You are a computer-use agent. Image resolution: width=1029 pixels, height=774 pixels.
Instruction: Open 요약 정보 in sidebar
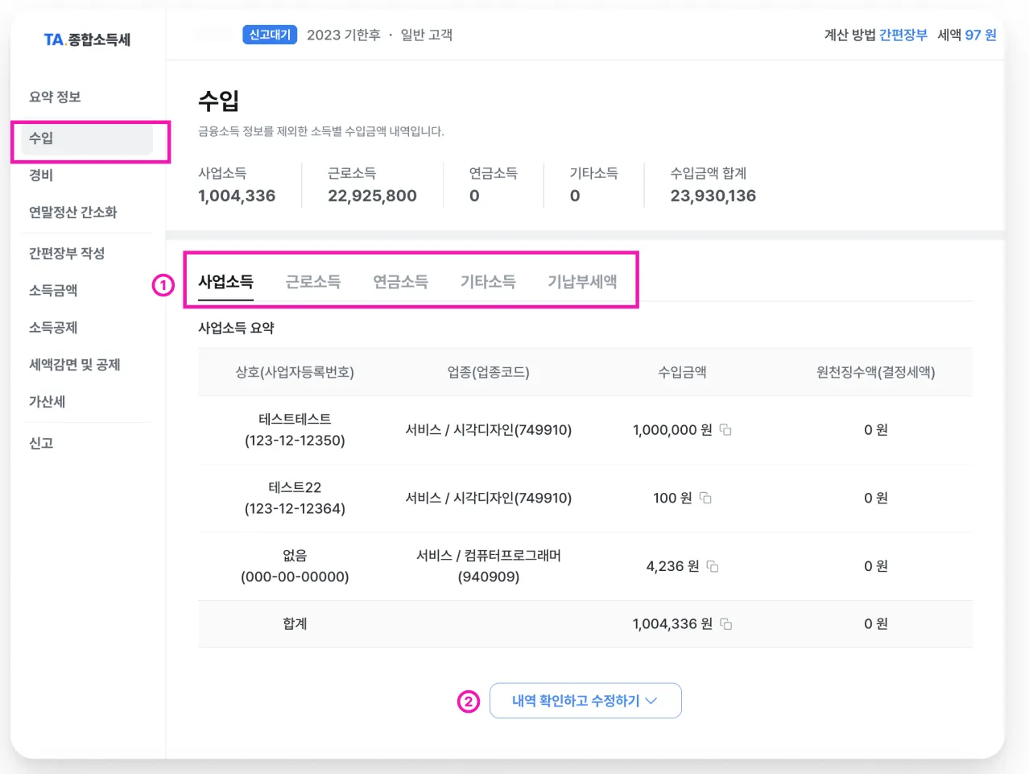click(x=55, y=97)
